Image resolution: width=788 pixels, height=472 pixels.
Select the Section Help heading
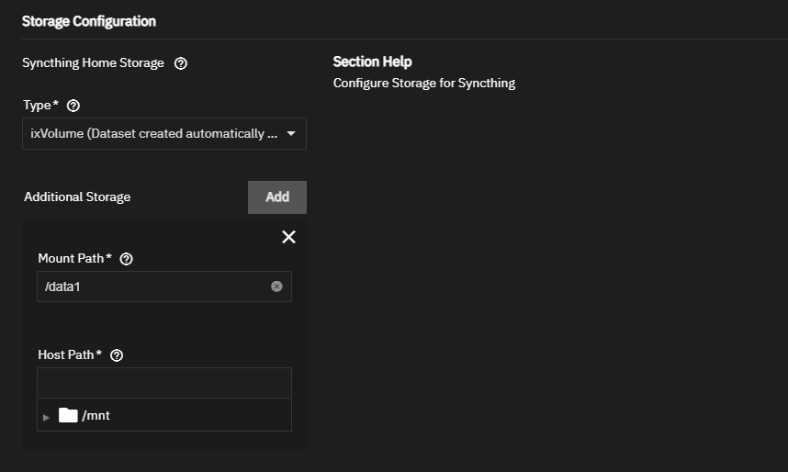click(372, 62)
